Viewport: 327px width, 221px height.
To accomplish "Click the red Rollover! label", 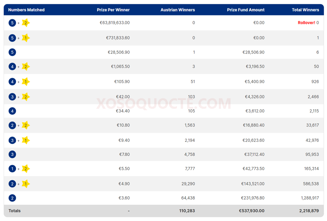I will point(306,23).
